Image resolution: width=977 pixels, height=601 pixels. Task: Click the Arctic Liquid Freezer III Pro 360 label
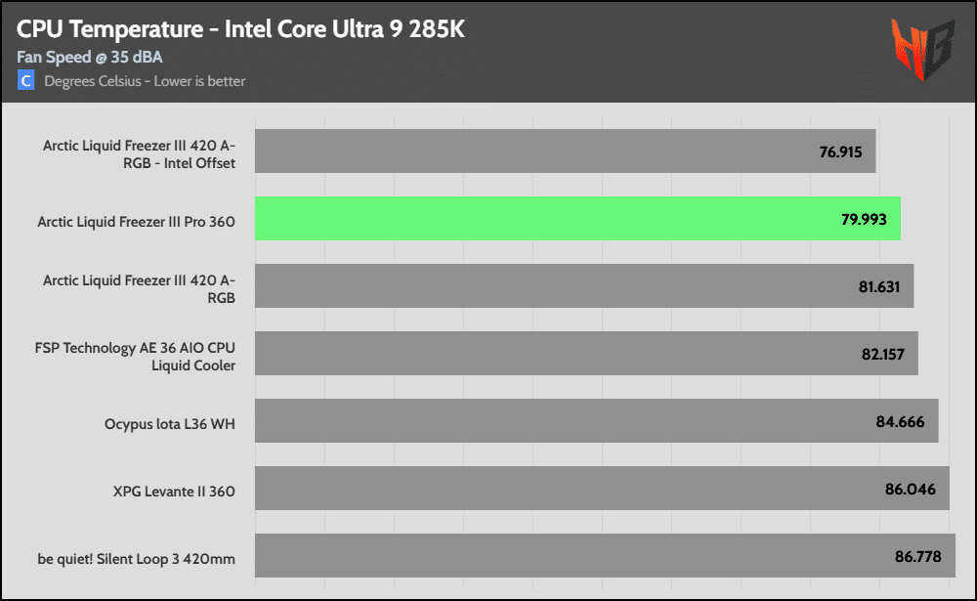137,222
